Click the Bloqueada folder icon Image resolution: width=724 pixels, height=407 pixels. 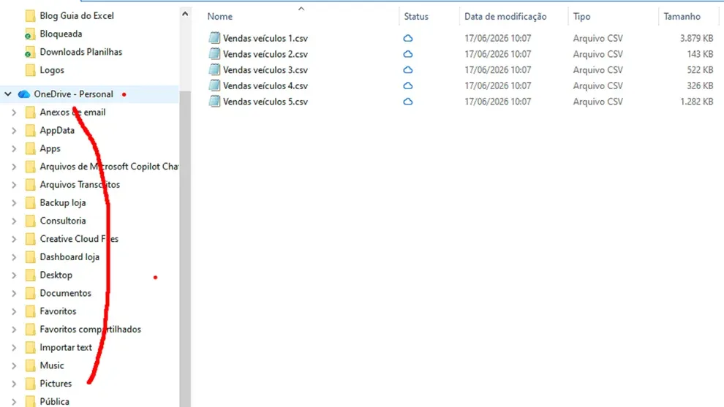31,34
